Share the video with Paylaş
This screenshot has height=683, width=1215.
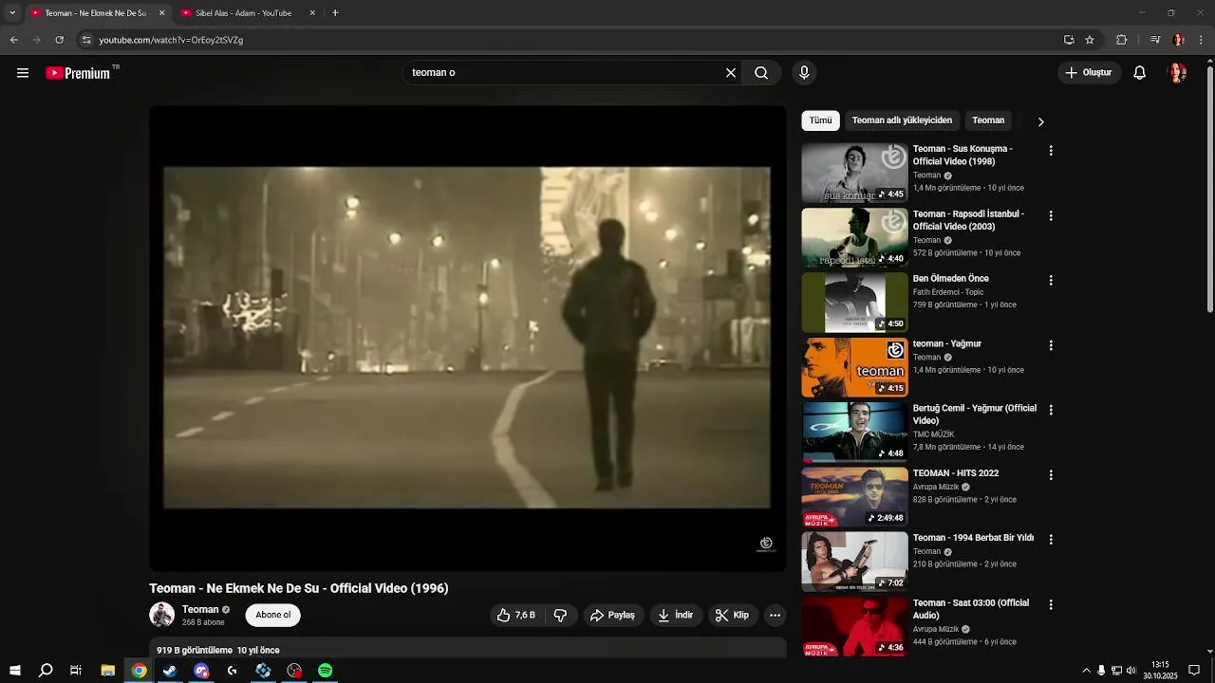click(613, 616)
